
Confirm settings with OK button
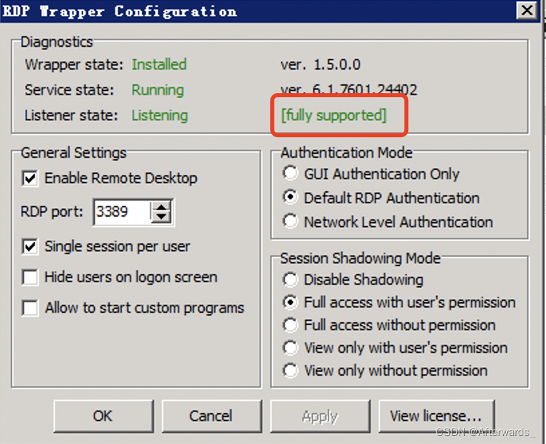coord(104,416)
